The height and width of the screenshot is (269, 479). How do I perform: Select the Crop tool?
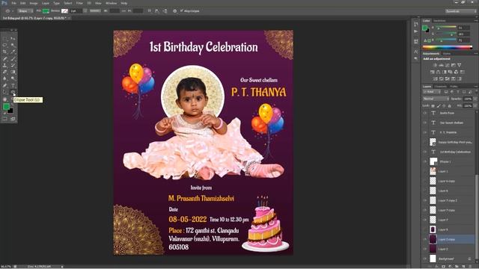pyautogui.click(x=5, y=52)
